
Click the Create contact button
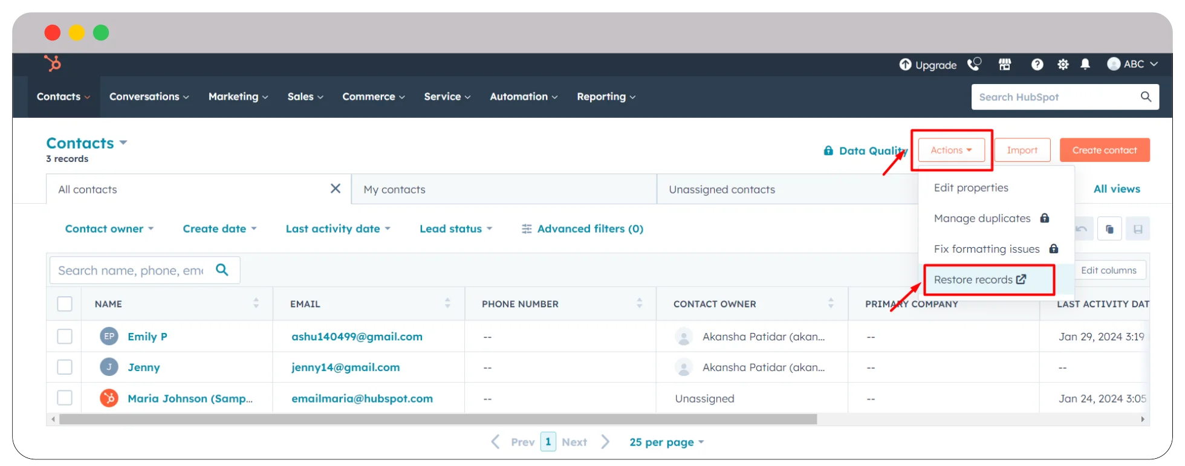point(1105,150)
